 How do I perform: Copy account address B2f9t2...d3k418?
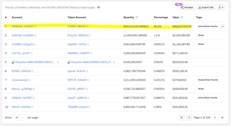point(32,71)
